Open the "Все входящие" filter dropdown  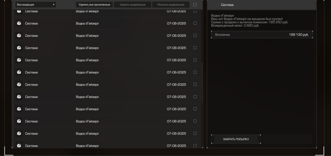pyautogui.click(x=36, y=5)
